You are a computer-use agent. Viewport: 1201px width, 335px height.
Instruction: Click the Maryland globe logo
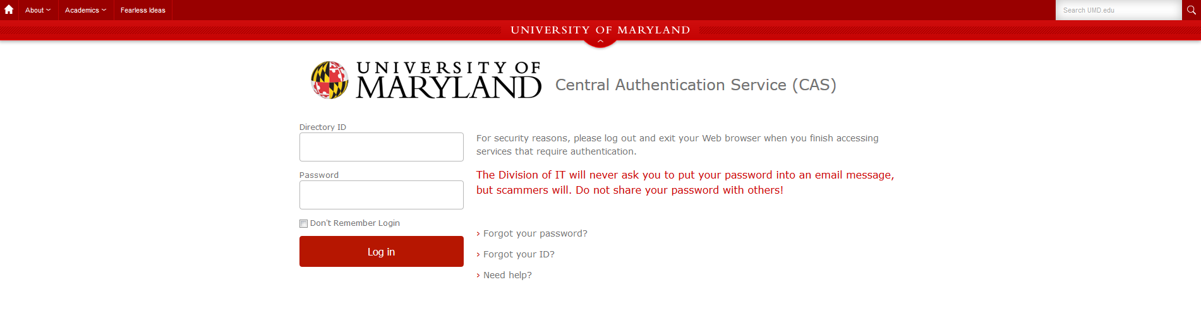329,80
